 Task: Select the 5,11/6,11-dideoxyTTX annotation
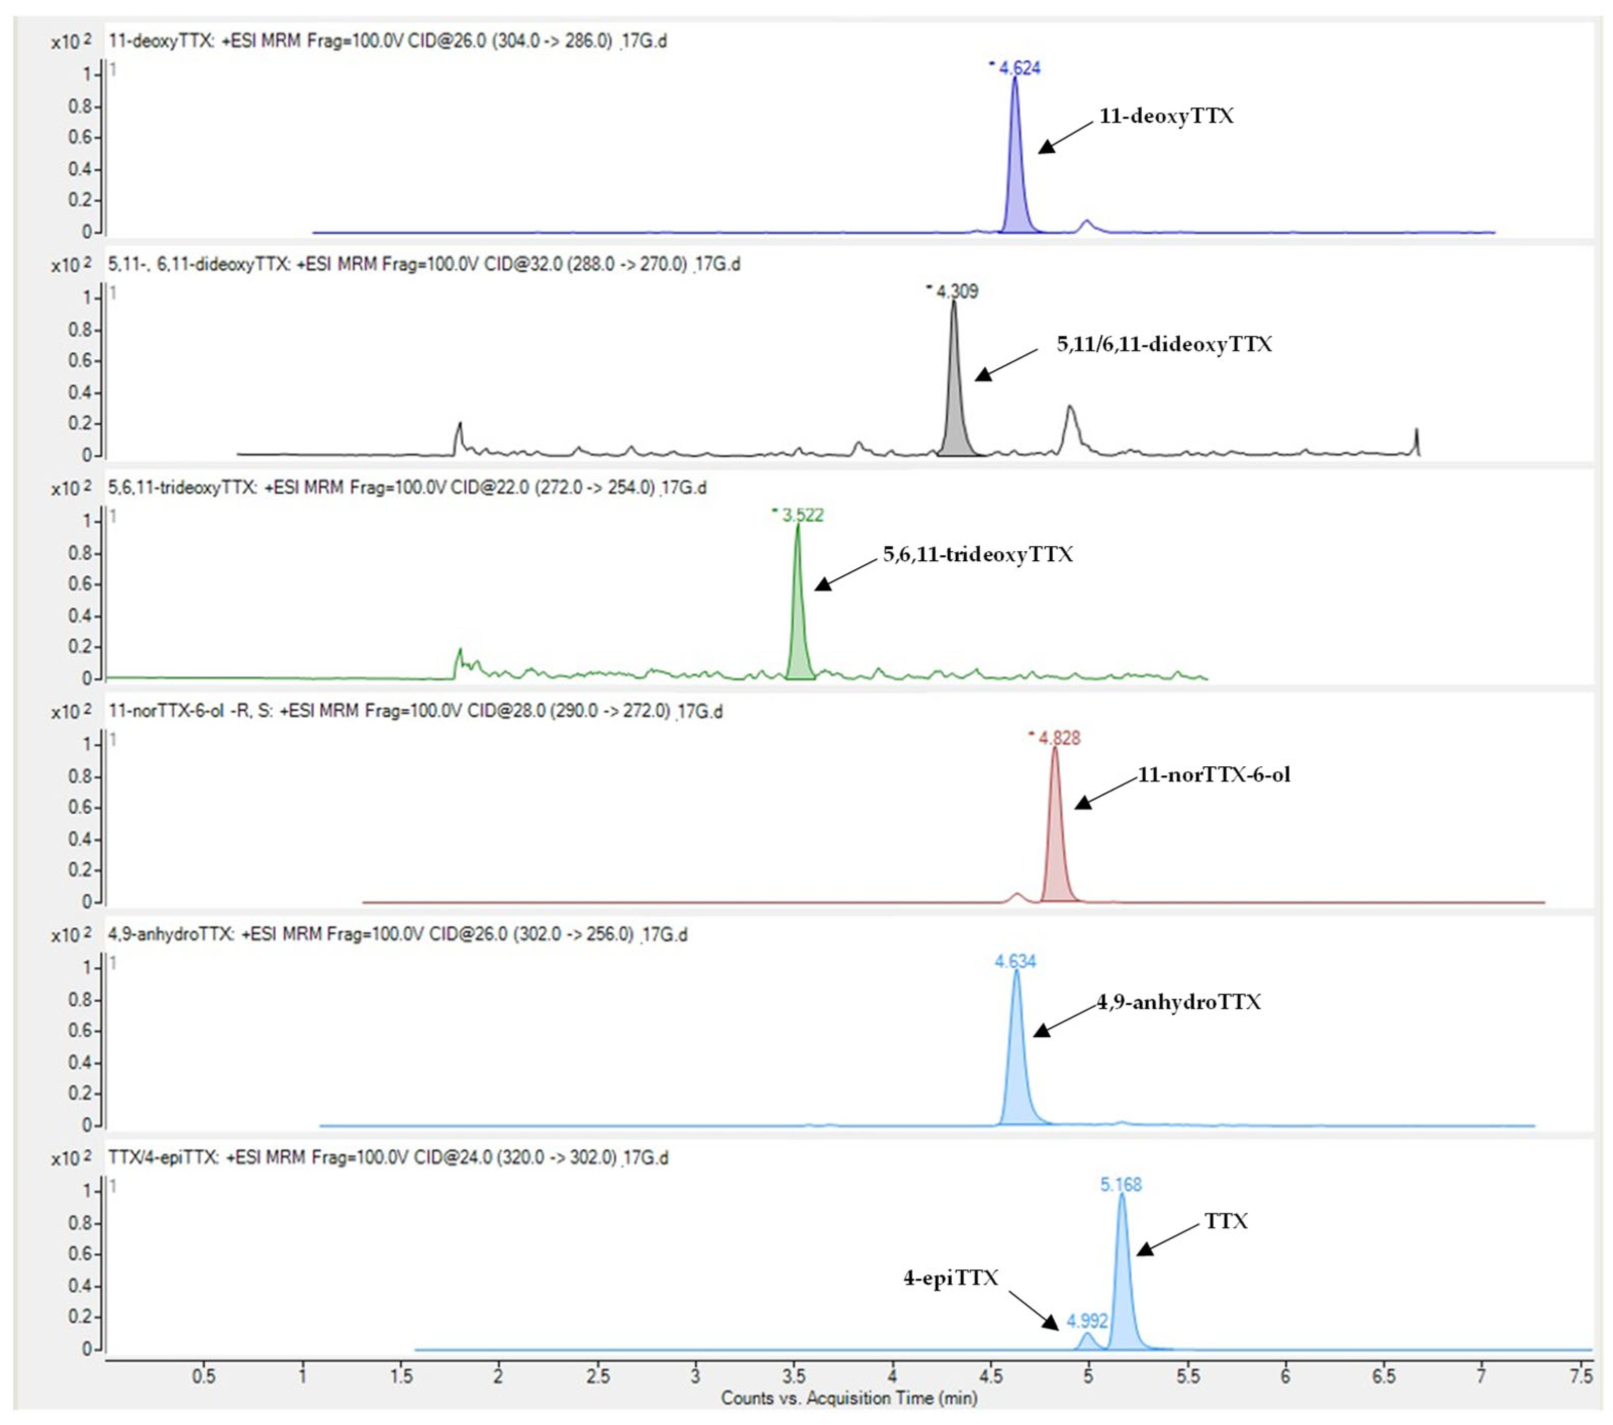pos(1164,345)
